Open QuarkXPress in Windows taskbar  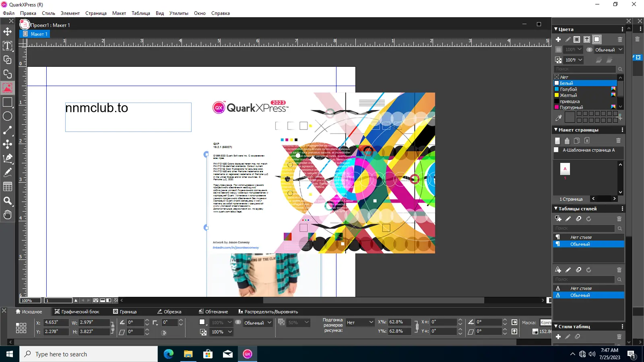[248, 354]
